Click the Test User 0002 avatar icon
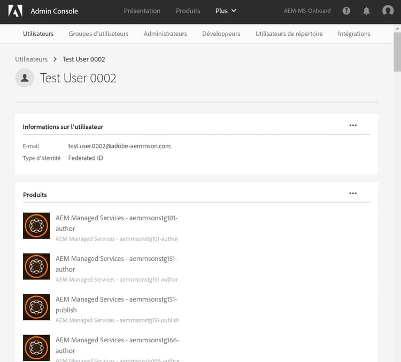Image resolution: width=401 pixels, height=362 pixels. (25, 78)
